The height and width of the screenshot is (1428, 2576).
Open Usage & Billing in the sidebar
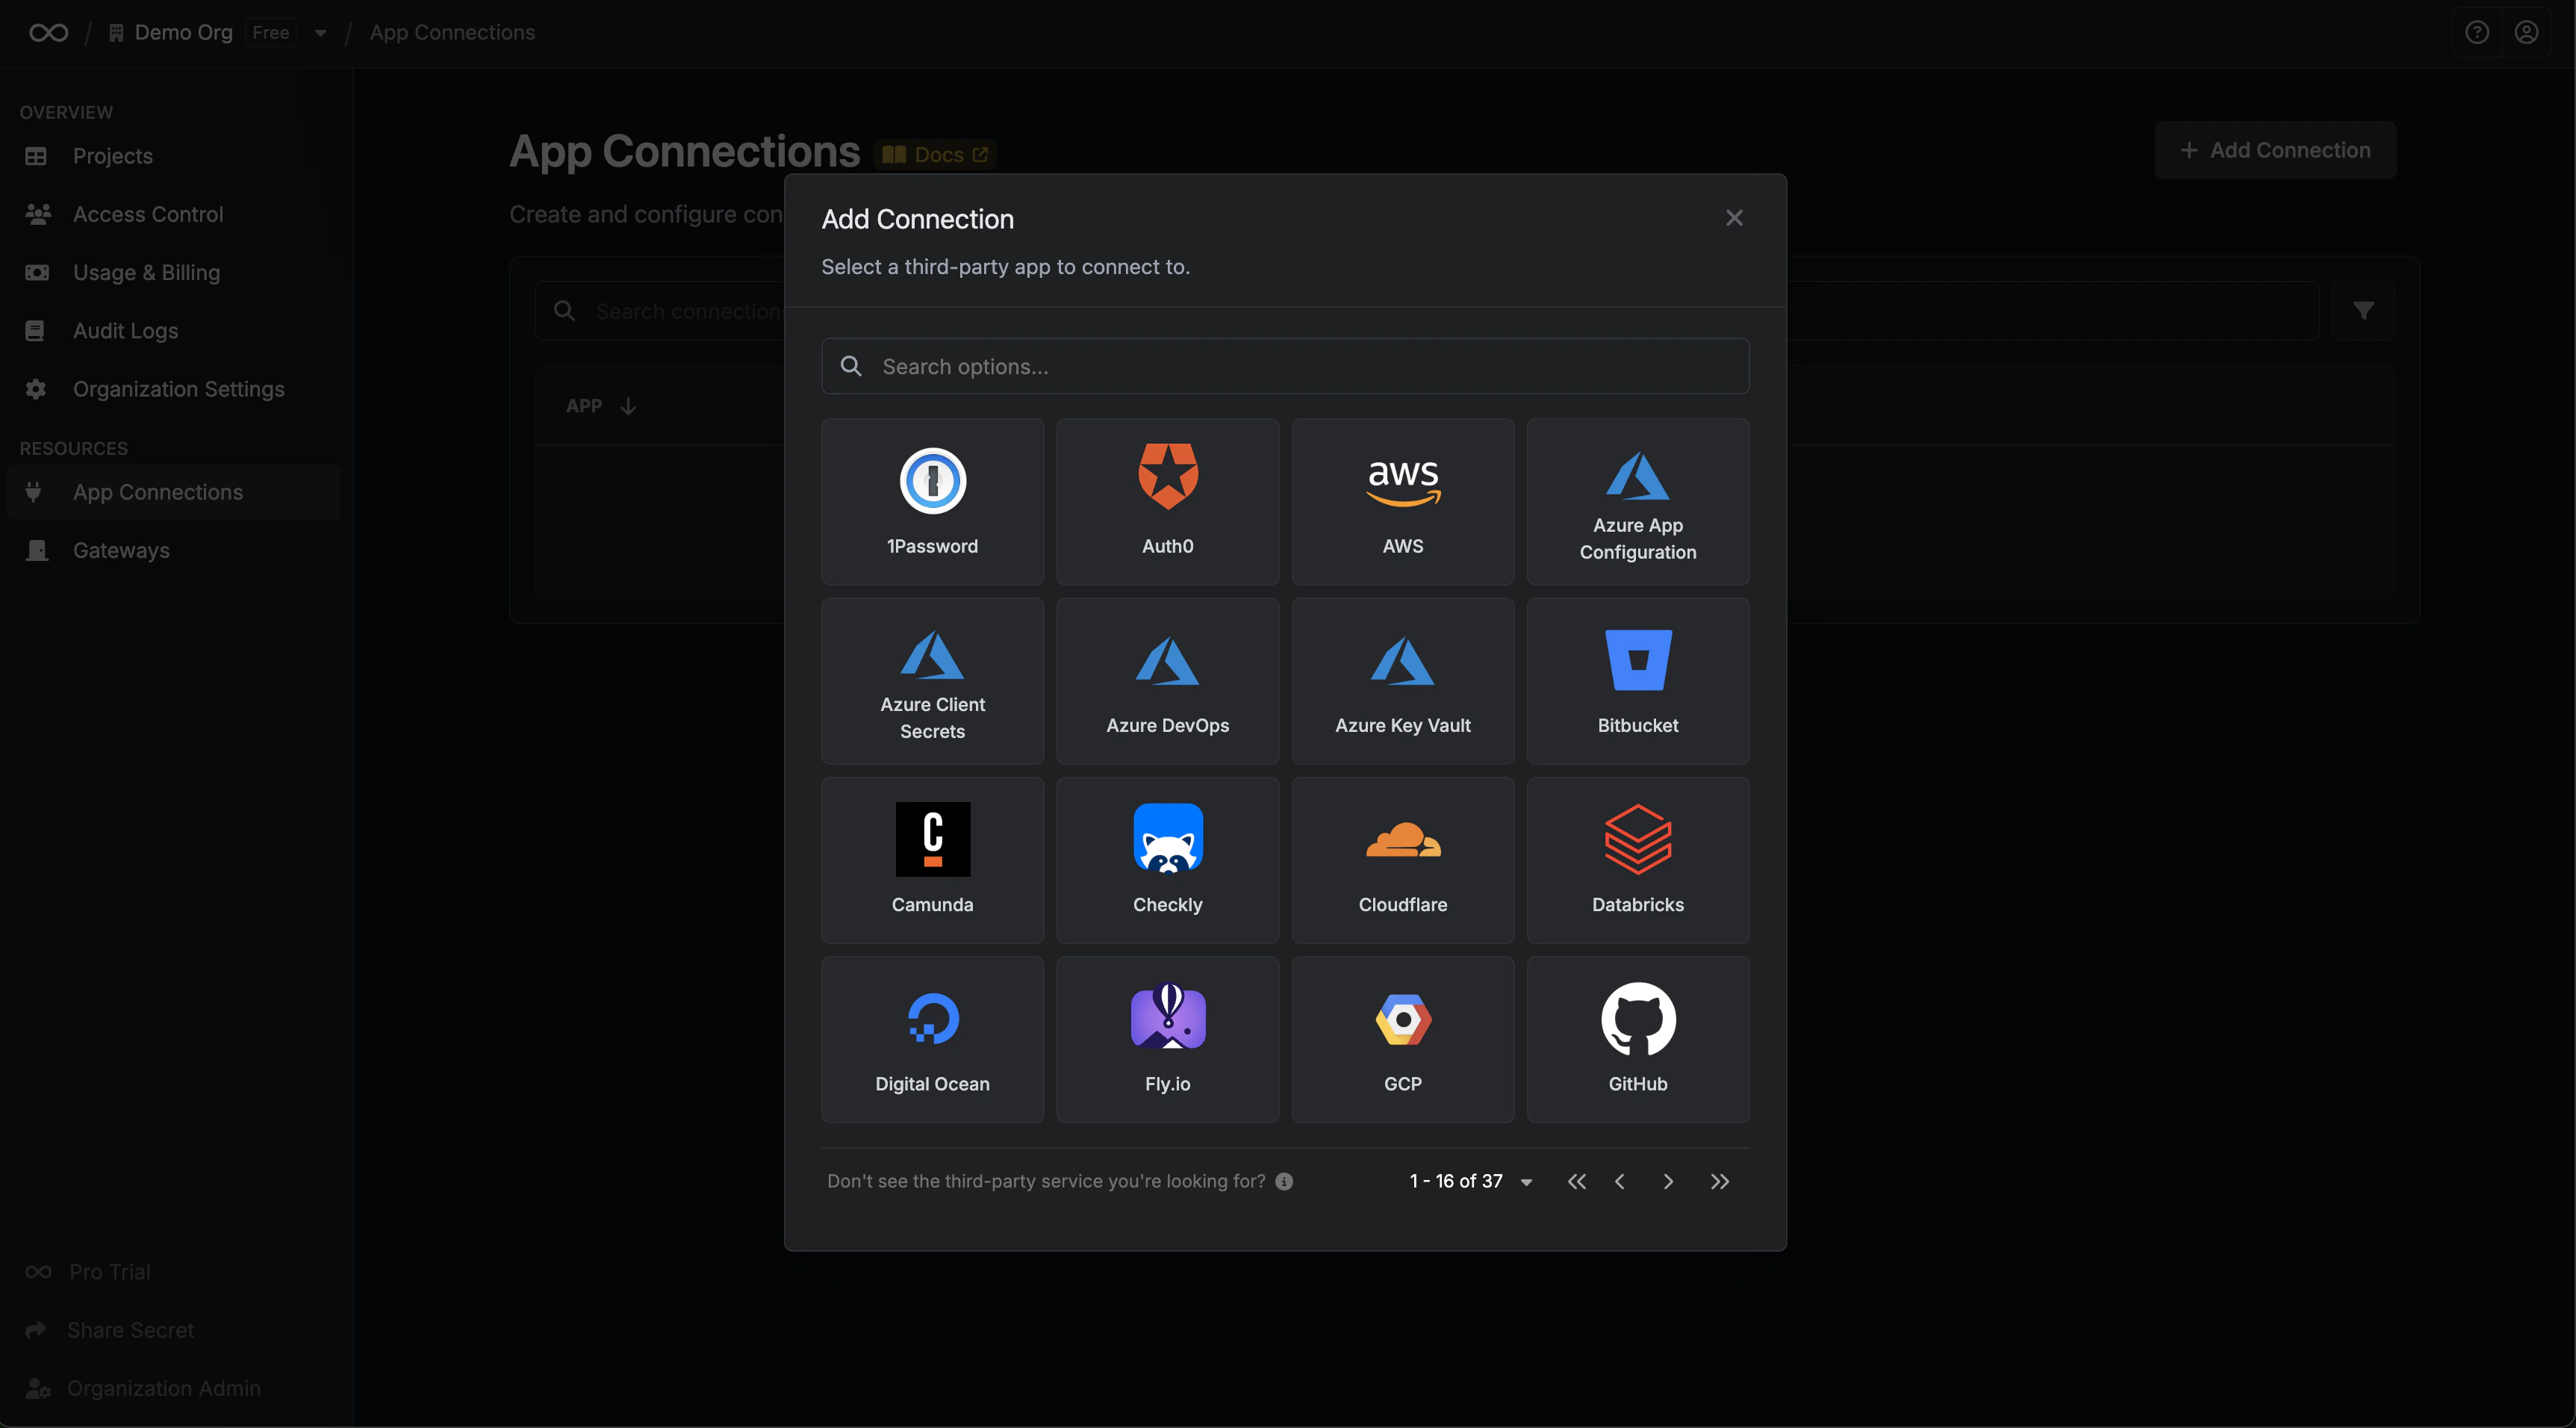click(174, 272)
